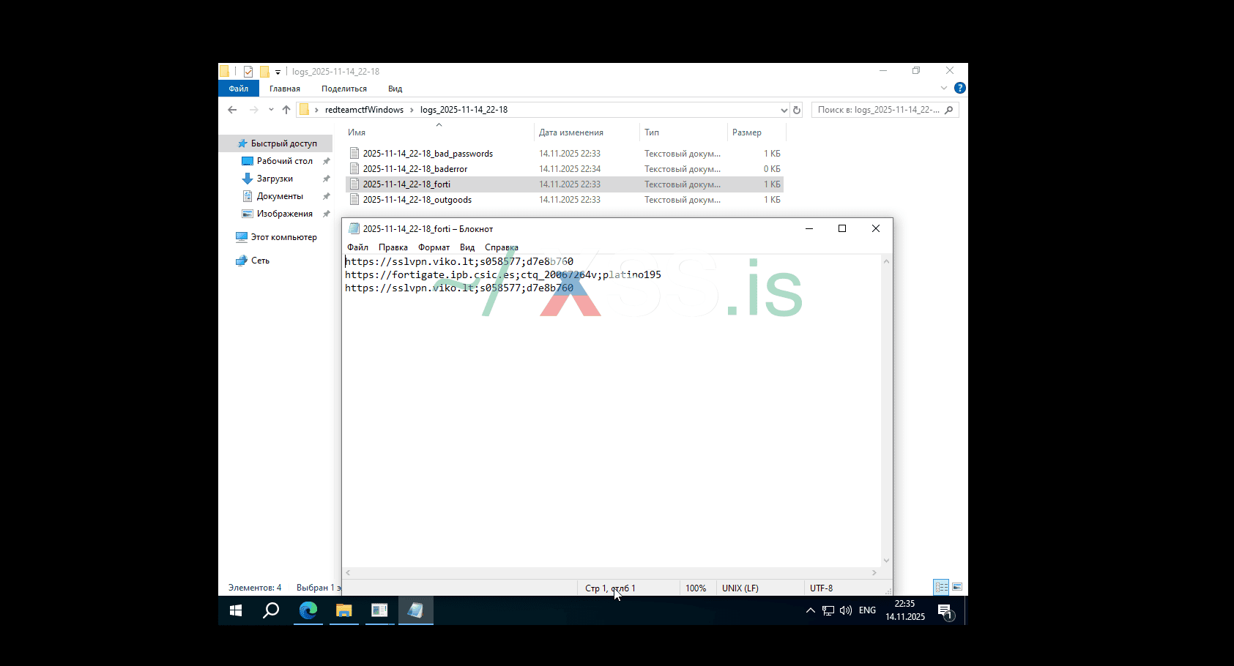Maximize the Notepad window

[x=842, y=229]
